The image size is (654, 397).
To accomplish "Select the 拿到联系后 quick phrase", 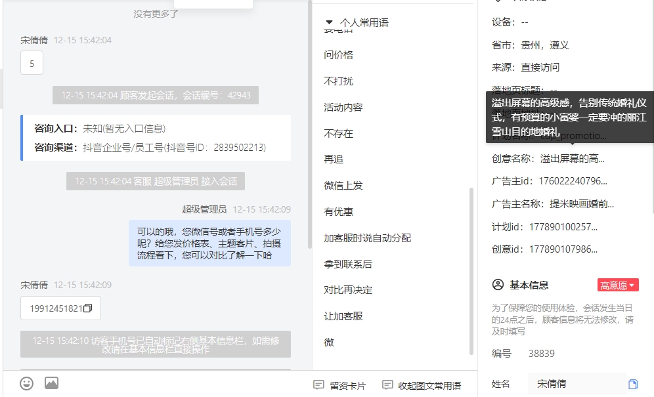I will click(x=348, y=264).
